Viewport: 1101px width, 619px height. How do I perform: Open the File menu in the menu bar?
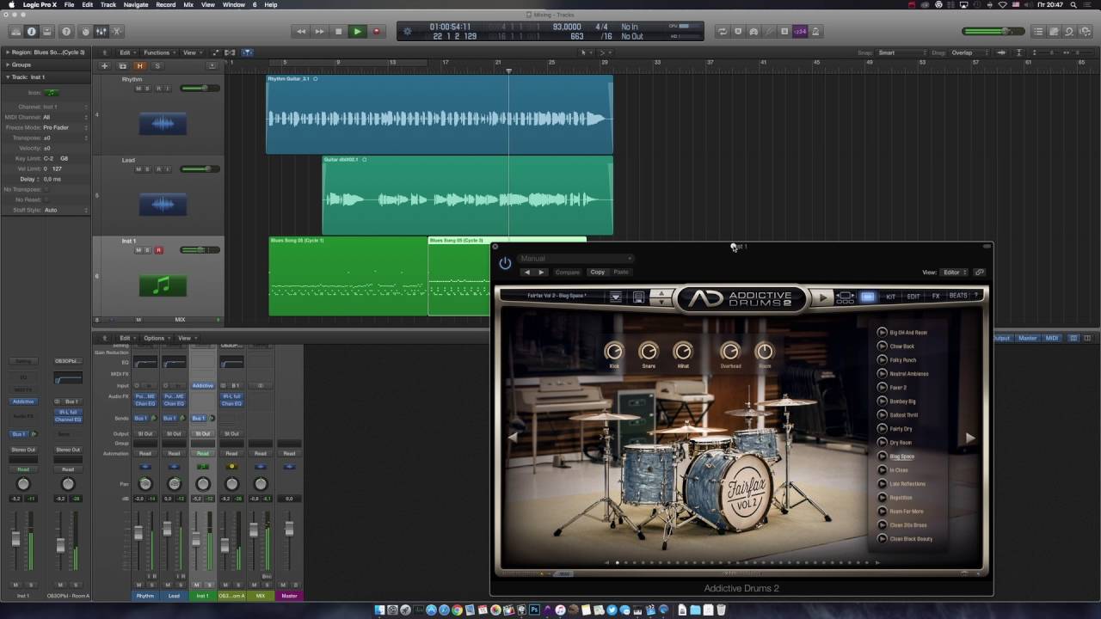(69, 5)
